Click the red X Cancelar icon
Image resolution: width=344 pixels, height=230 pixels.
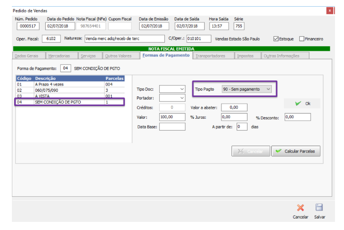pos(300,208)
